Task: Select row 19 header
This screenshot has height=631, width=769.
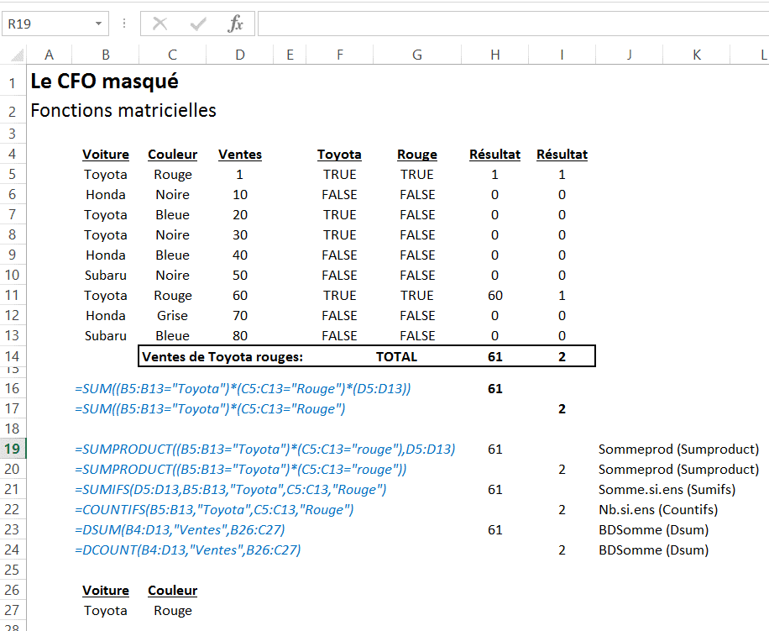Action: (x=13, y=450)
